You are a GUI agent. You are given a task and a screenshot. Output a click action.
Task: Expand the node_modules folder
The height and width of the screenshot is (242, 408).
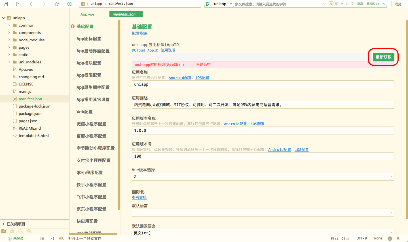(9, 40)
